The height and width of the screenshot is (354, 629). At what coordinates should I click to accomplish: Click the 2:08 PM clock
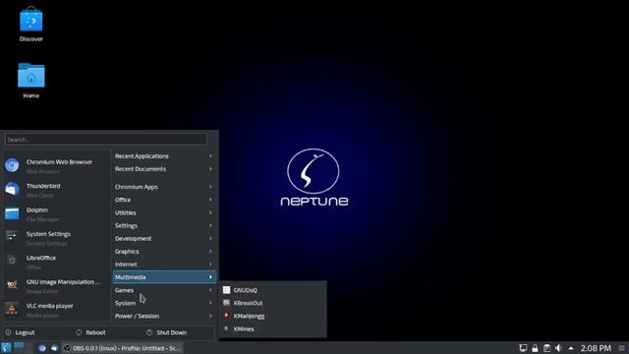[596, 348]
